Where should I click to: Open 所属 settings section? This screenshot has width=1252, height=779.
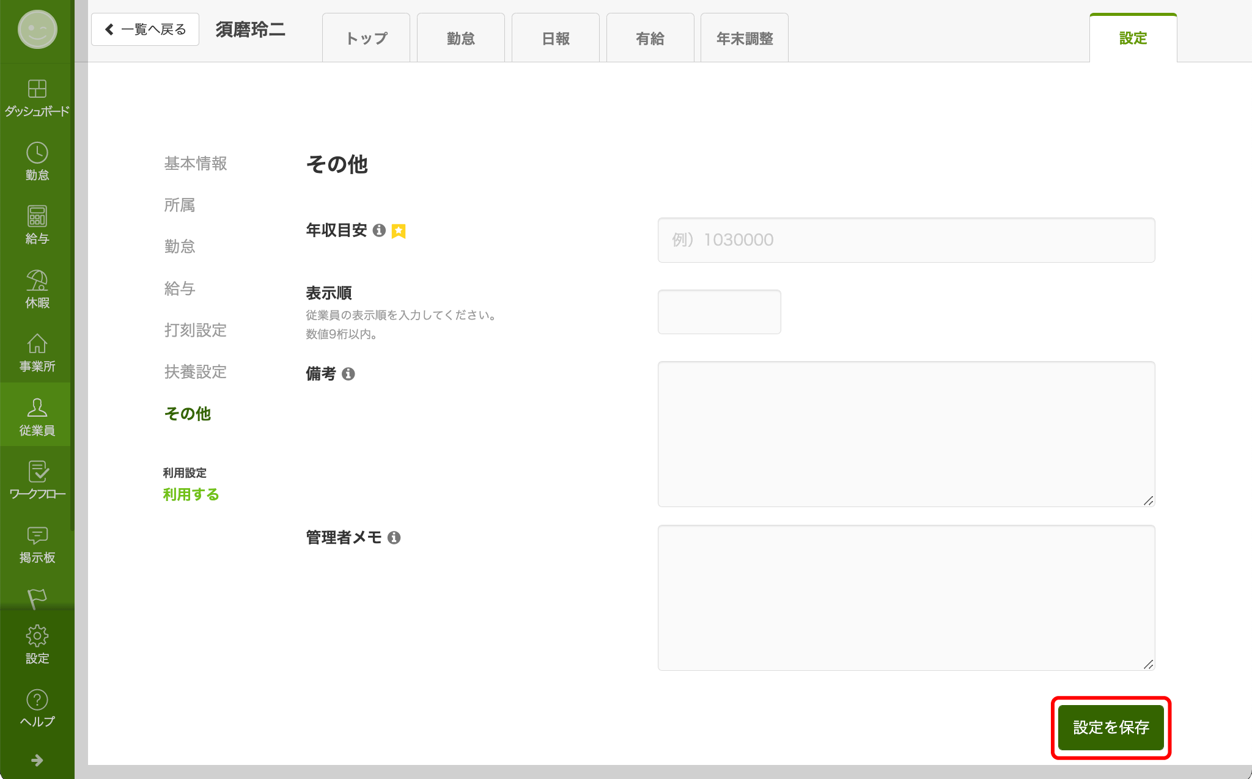(180, 205)
